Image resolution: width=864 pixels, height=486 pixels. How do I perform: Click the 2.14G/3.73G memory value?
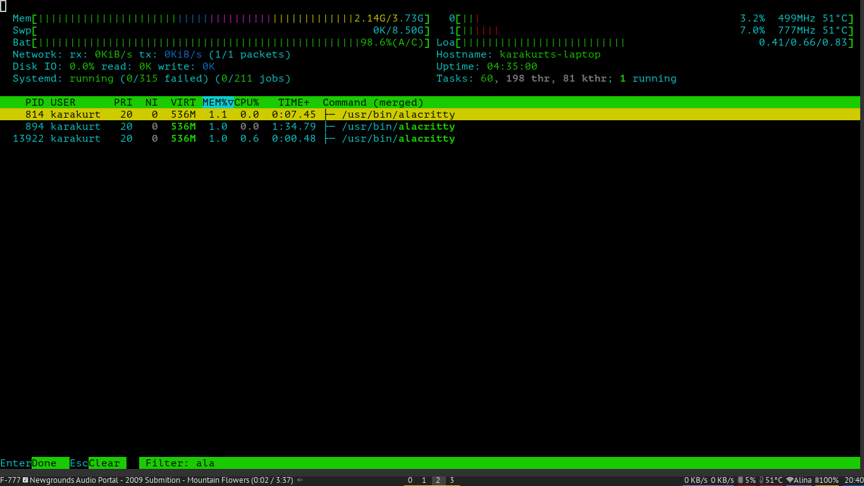[389, 18]
